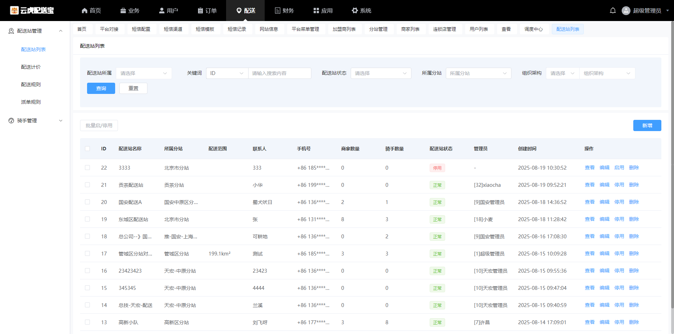
Task: Toggle the select-all checkbox in the table header
Action: [87, 149]
